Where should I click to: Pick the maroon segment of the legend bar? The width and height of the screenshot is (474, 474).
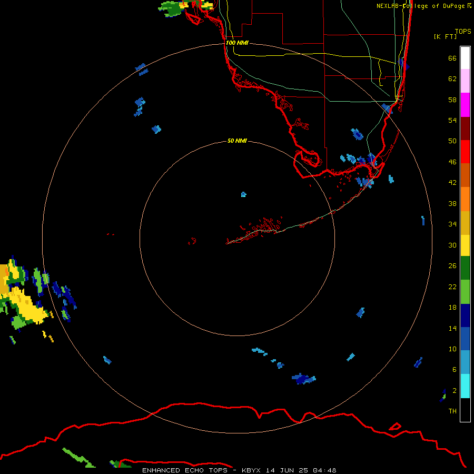tap(465, 128)
